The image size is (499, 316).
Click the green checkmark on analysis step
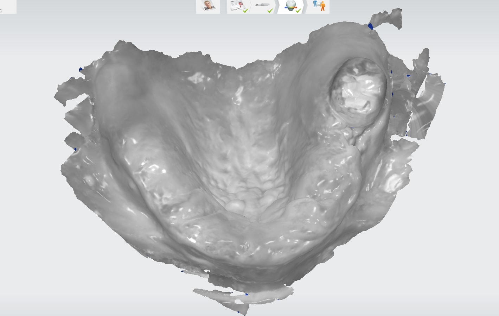[x=298, y=11]
